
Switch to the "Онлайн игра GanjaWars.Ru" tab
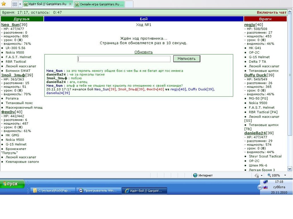[99, 4]
